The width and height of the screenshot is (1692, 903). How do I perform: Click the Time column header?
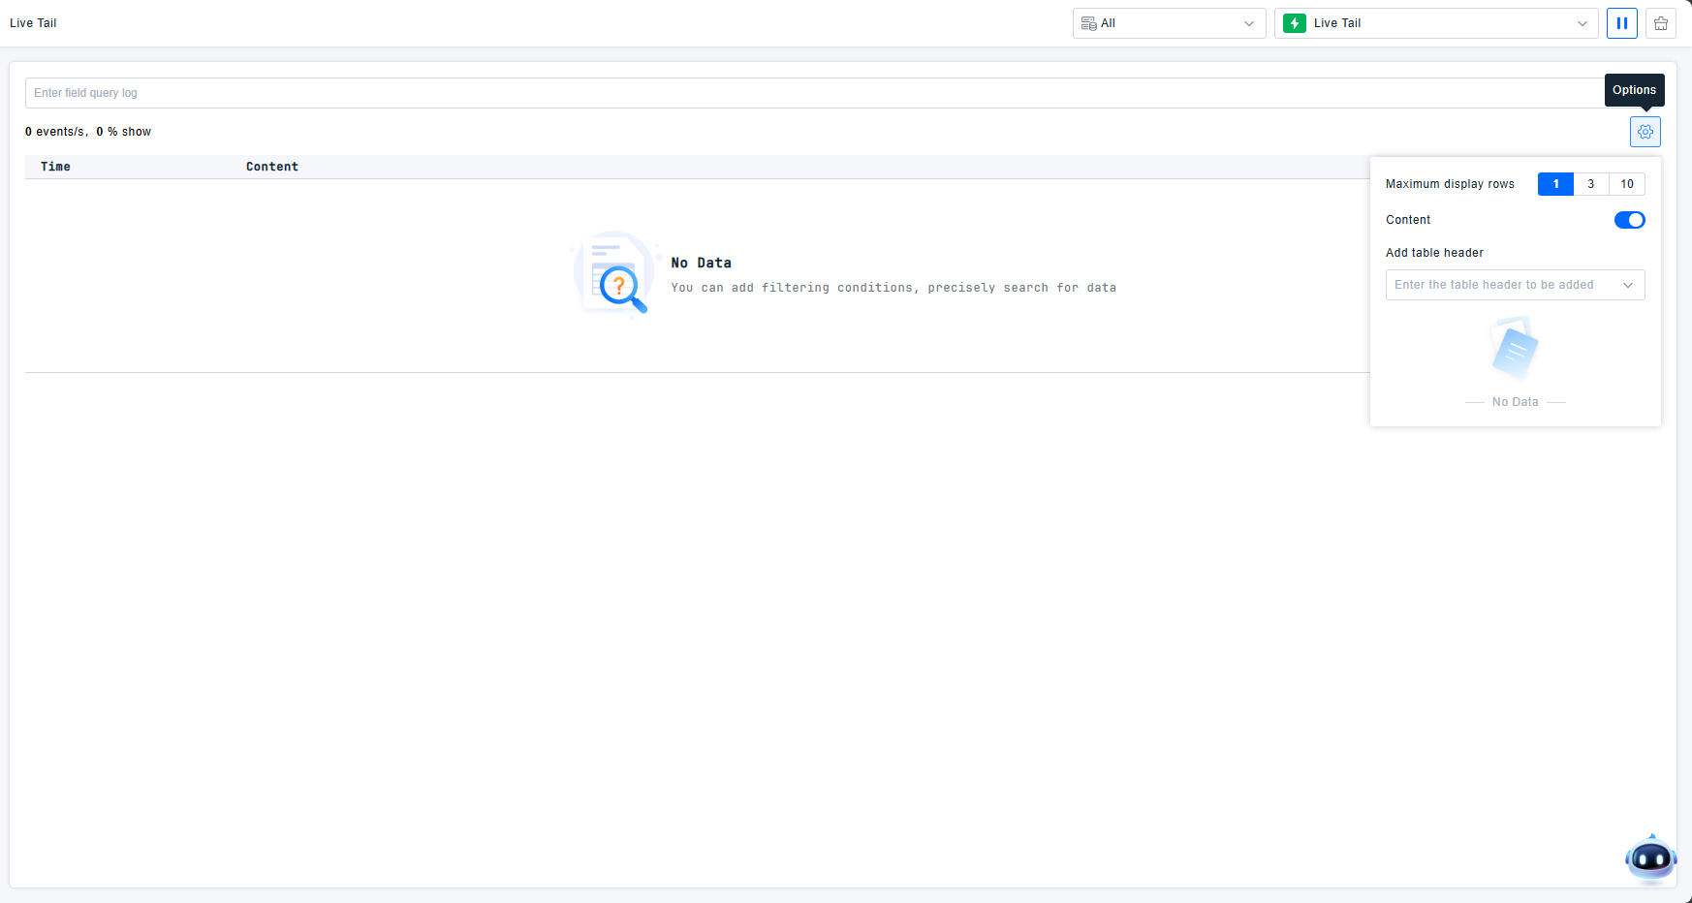tap(55, 167)
